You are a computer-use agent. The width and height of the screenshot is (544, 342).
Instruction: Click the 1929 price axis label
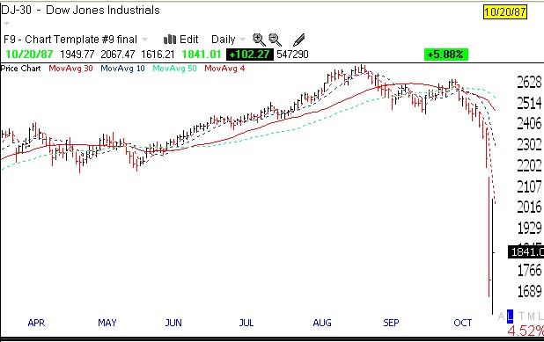(x=529, y=229)
